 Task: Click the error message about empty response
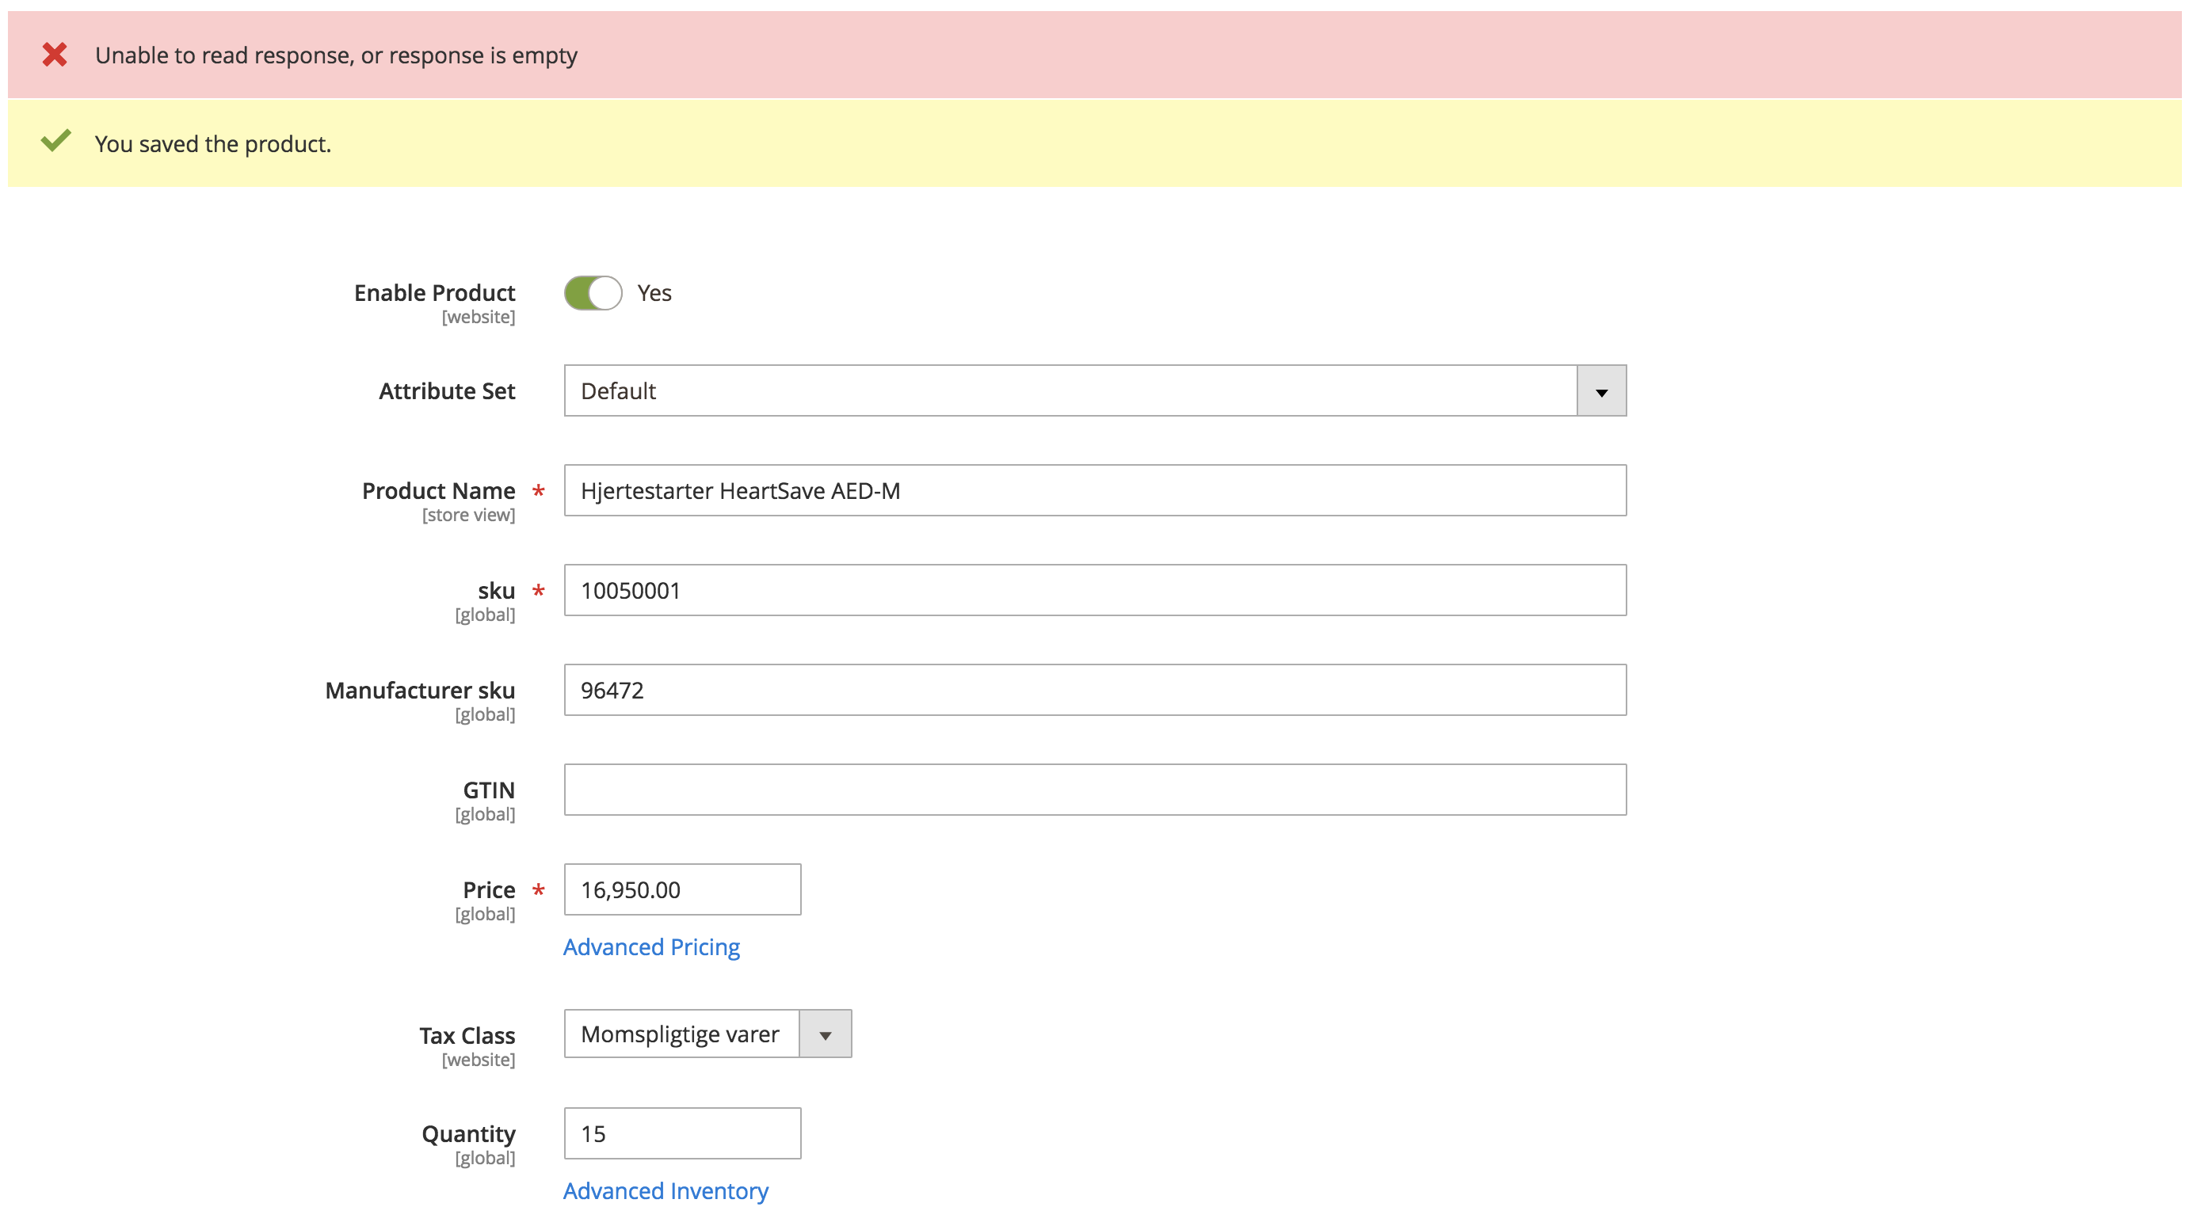338,55
